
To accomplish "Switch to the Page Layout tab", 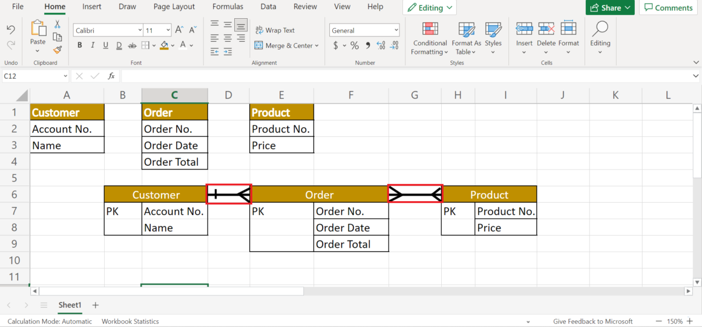I will point(174,7).
